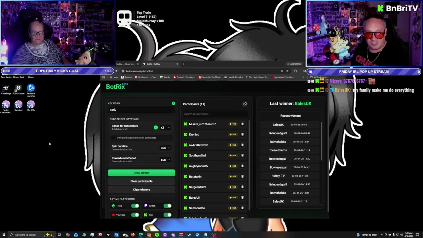Viewport: 423px width, 238px height.
Task: Click the Temps to drop weather widget
Action: click(367, 235)
